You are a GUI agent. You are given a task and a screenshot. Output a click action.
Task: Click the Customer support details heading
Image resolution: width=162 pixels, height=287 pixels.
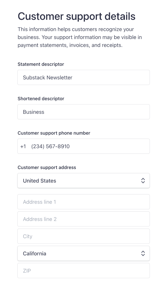76,16
